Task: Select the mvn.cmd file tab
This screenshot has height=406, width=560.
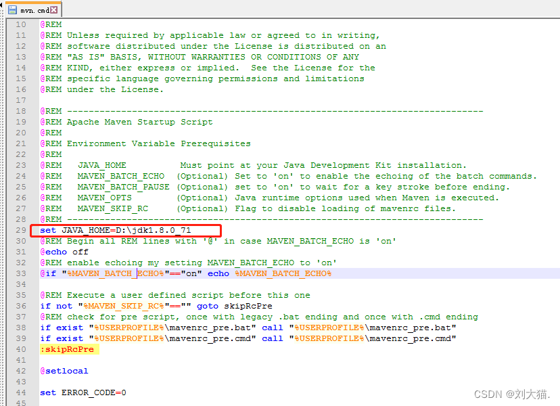Action: click(33, 9)
